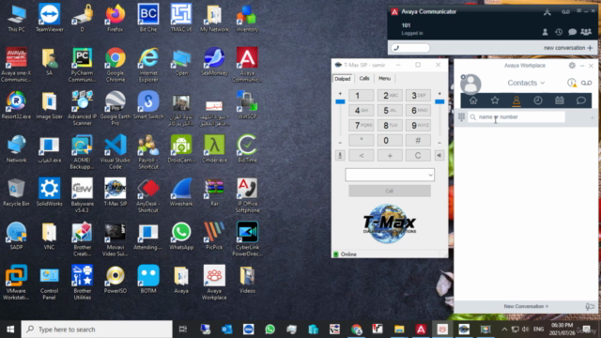Switch to the Dialpad tab in T-Max SIP

pos(342,79)
